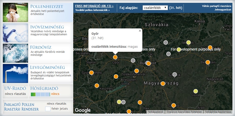Click the yellow-green marker at Miskolc
Screen dimensions: 235x116
coord(188,42)
